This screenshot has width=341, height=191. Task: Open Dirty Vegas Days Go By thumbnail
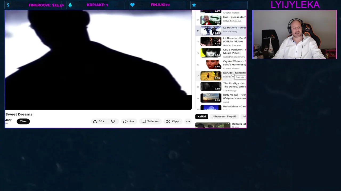211,98
